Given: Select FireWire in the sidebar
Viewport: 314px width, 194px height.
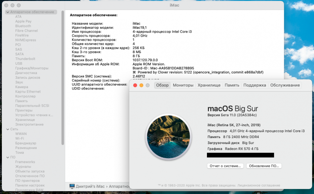Looking at the screenshot, I should tap(22, 35).
